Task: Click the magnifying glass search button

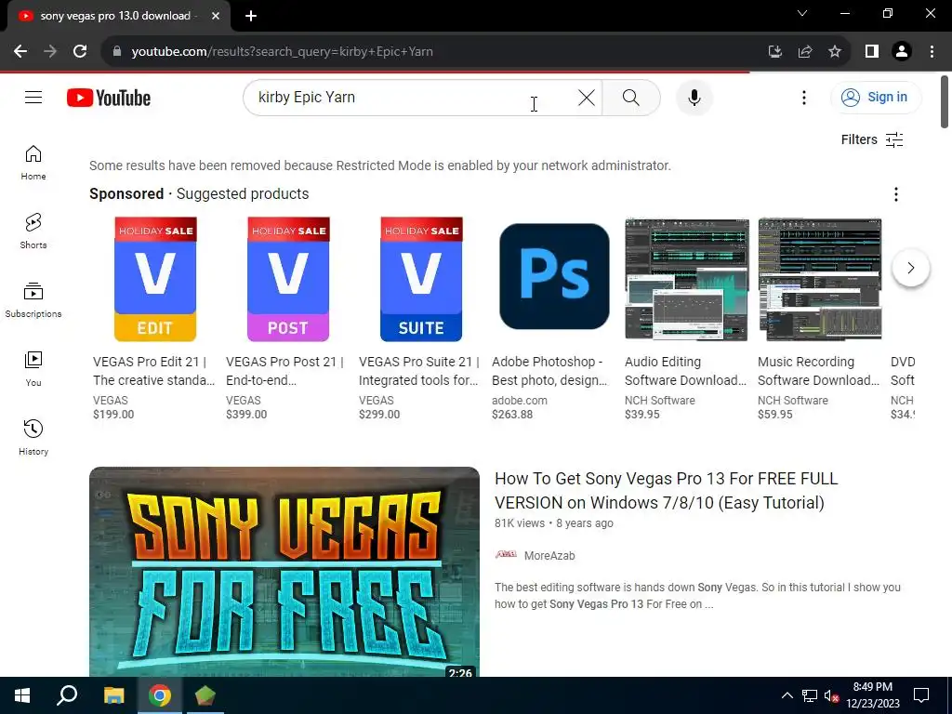Action: coord(631,97)
